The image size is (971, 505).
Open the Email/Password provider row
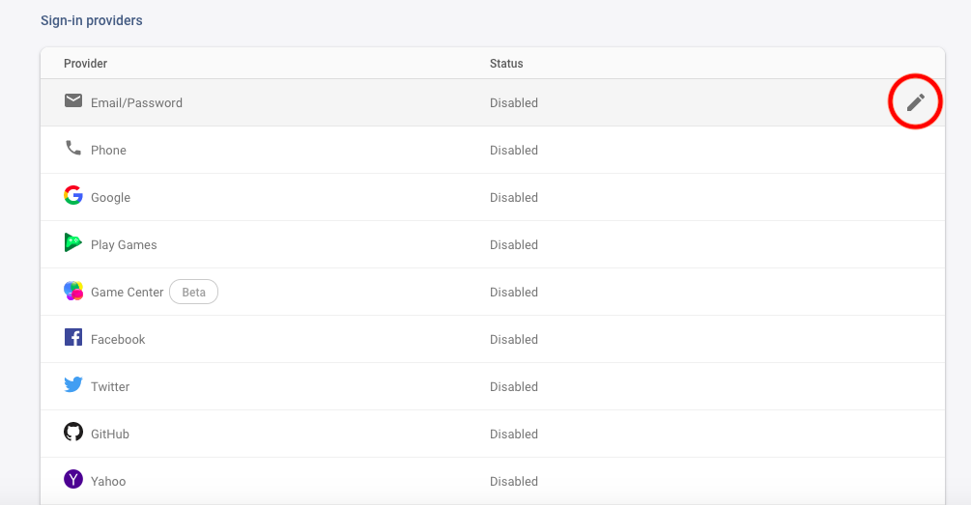pos(136,103)
